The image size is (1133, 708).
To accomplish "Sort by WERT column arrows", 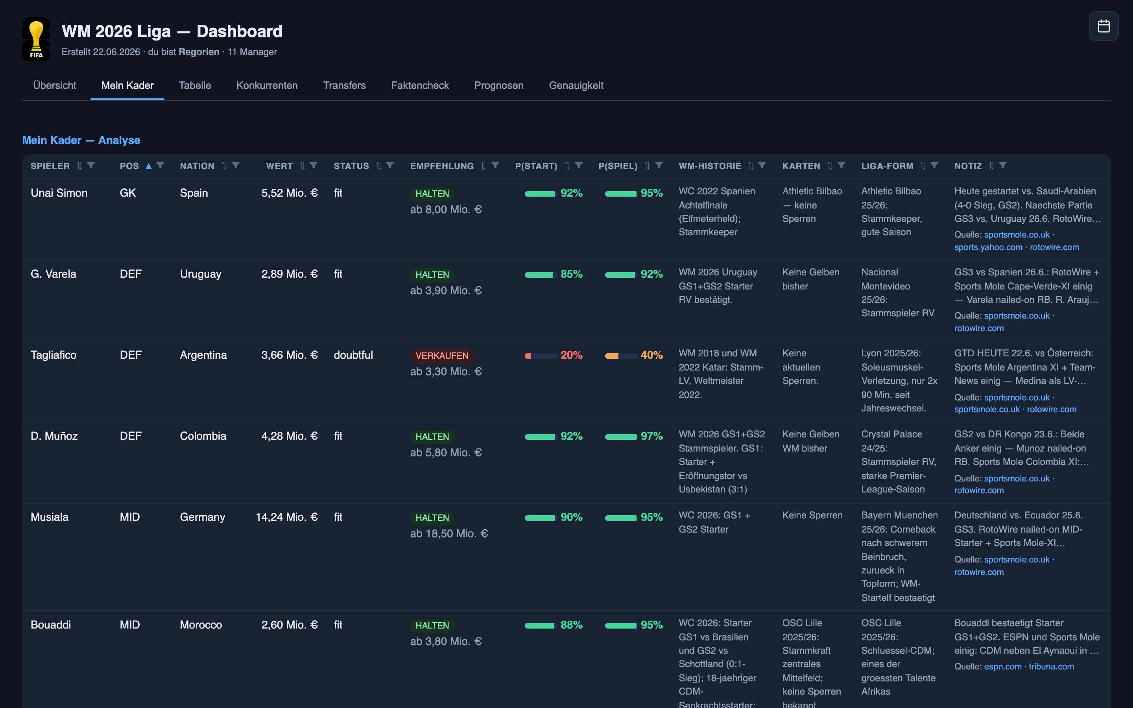I will point(303,166).
